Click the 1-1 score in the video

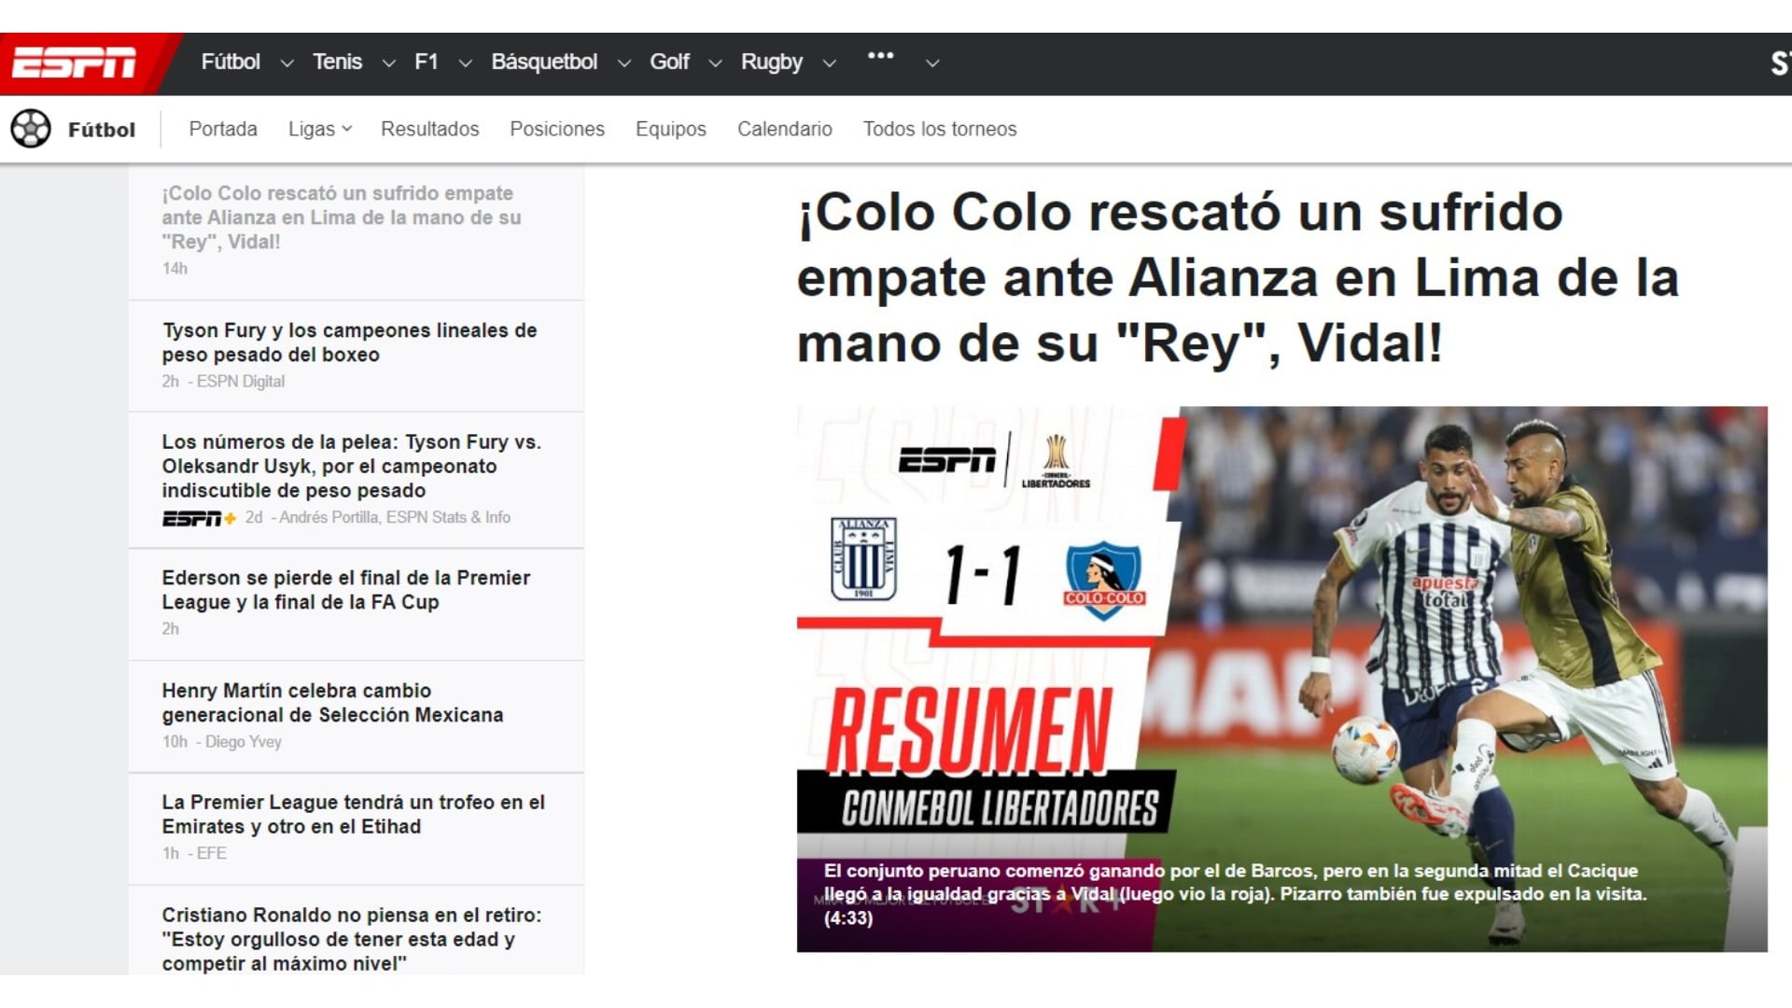click(x=982, y=574)
